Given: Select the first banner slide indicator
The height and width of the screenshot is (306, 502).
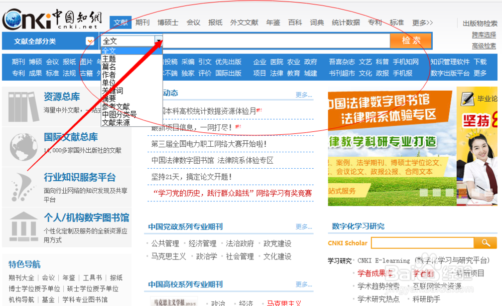Looking at the screenshot, I should tap(424, 192).
